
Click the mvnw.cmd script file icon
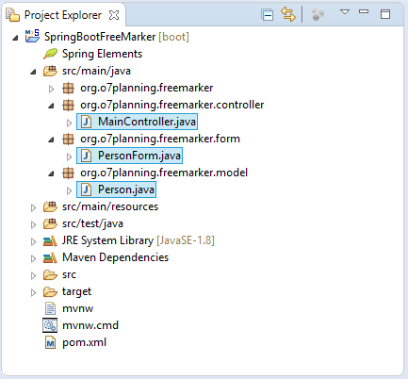coord(50,325)
